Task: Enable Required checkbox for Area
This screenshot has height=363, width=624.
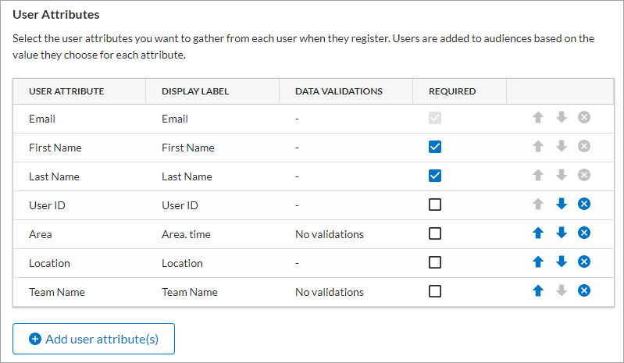Action: tap(435, 233)
